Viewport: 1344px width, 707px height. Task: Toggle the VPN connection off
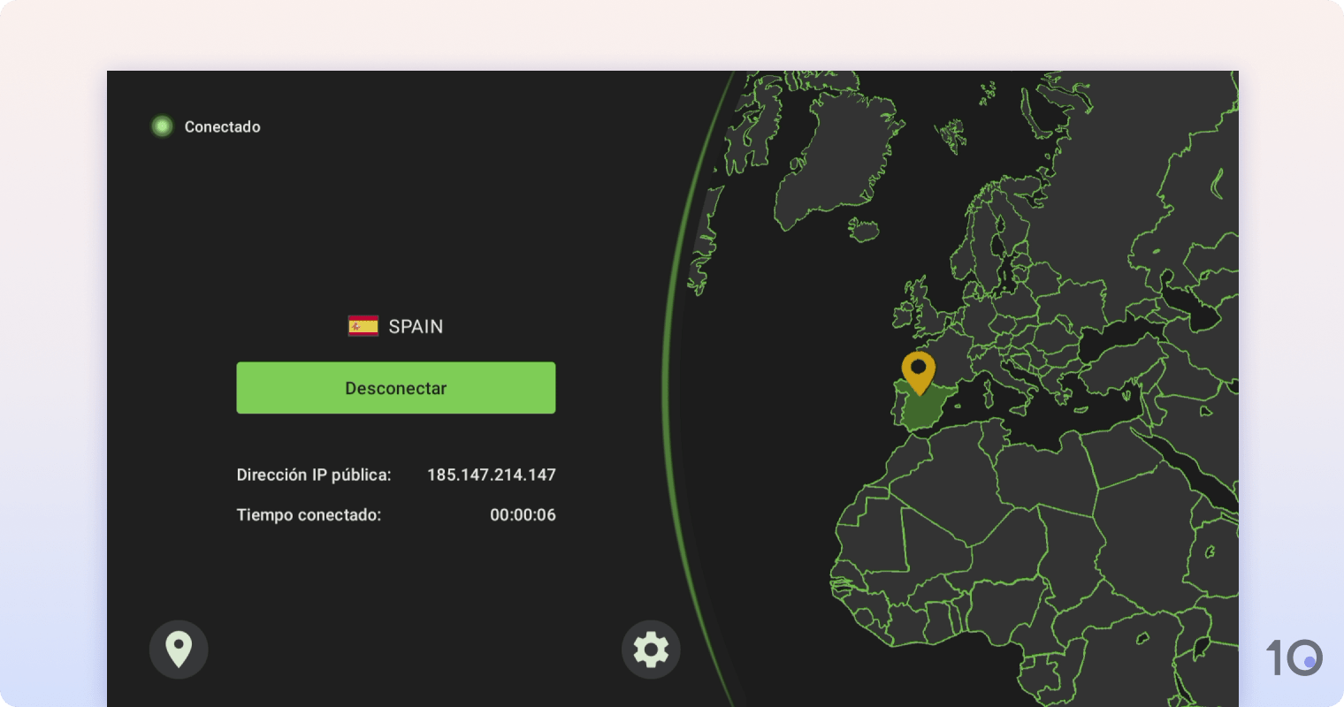pyautogui.click(x=395, y=387)
